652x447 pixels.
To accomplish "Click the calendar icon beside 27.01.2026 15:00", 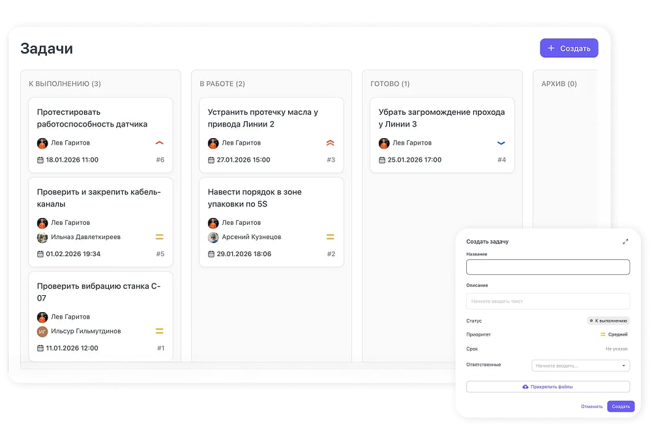I will (211, 160).
